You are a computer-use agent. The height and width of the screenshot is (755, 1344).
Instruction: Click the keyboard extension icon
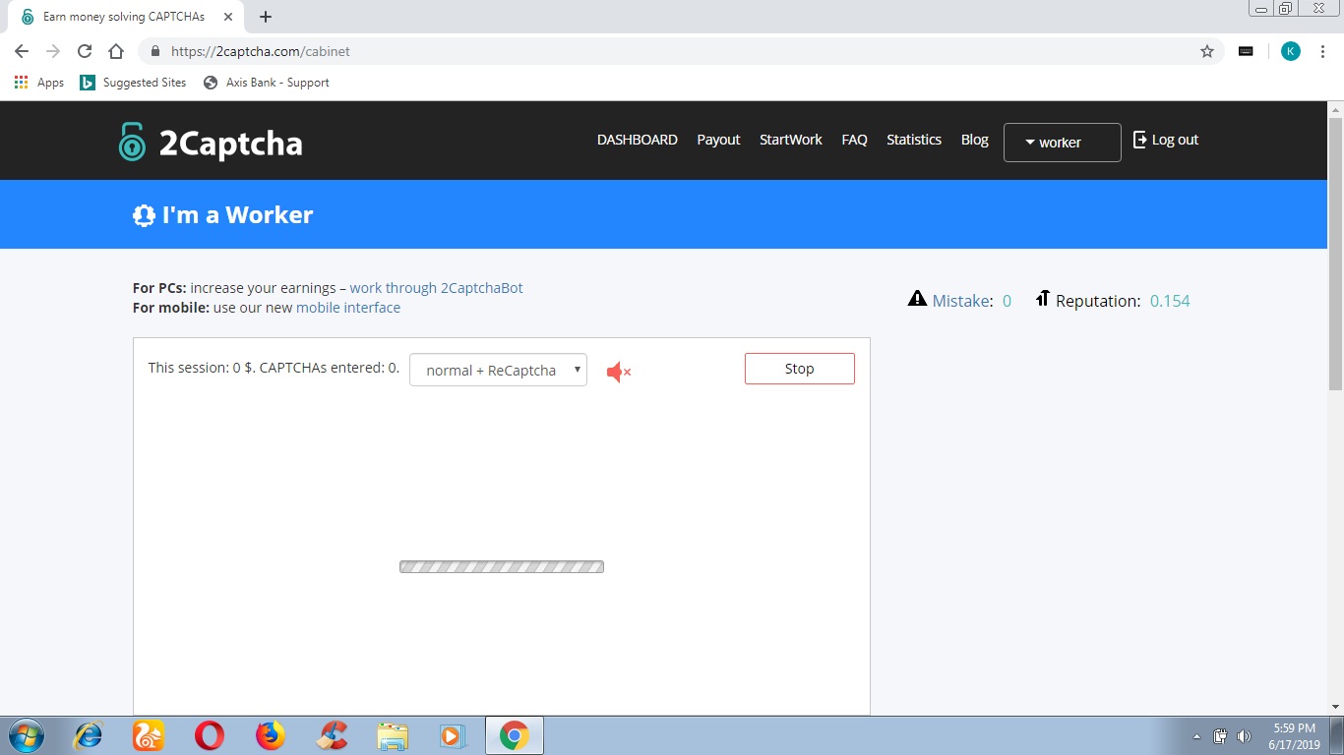click(x=1246, y=51)
